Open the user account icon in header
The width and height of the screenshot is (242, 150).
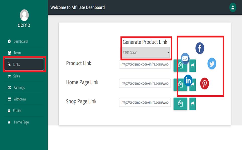tap(233, 7)
